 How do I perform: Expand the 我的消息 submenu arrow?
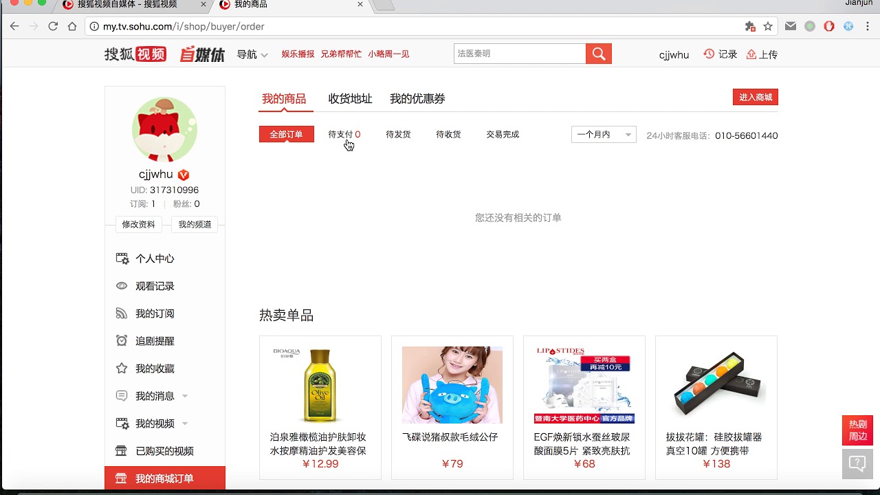click(x=185, y=397)
